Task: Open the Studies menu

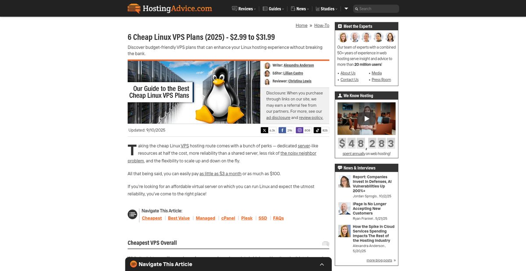Action: point(327,9)
